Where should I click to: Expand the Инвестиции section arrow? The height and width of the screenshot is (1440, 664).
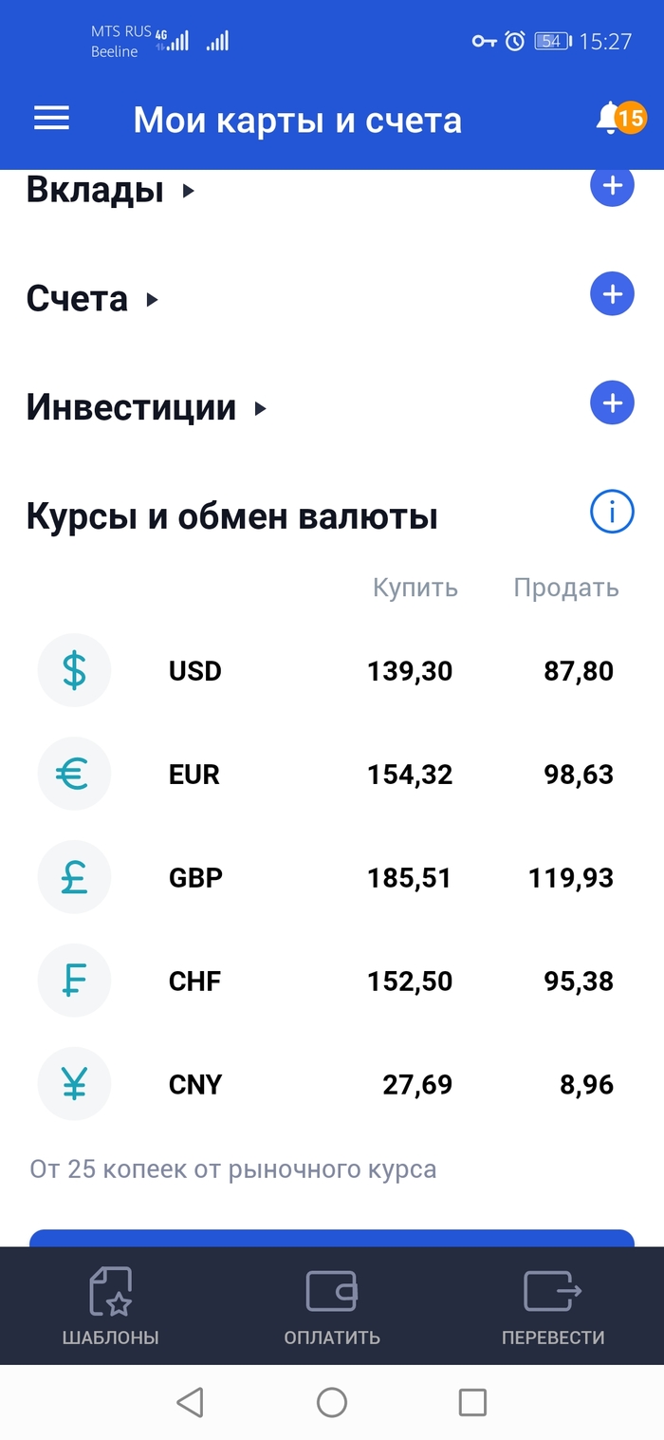(x=260, y=409)
